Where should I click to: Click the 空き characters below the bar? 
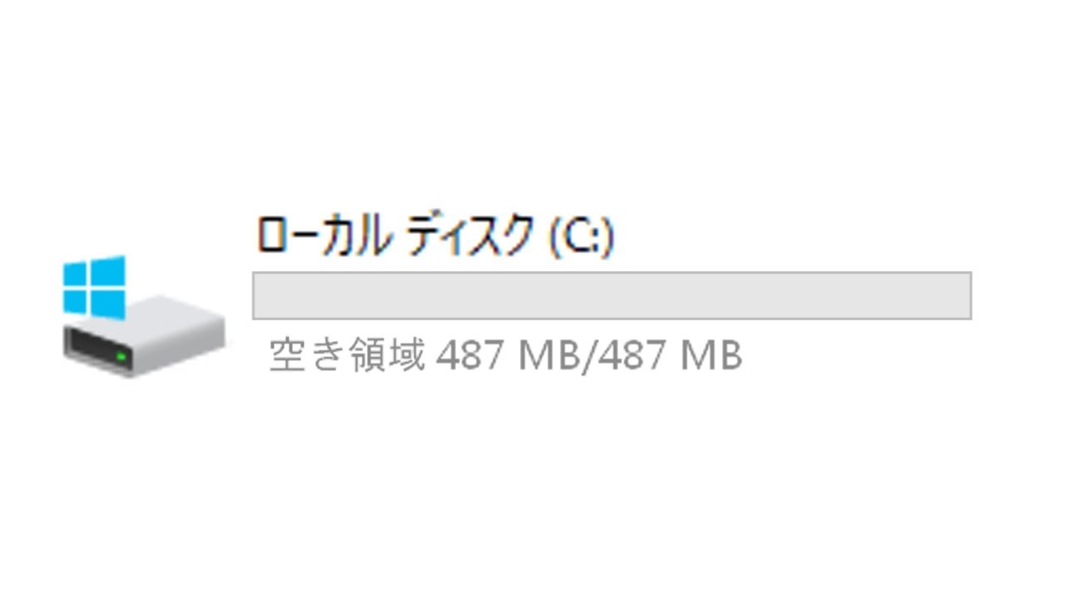tap(307, 356)
